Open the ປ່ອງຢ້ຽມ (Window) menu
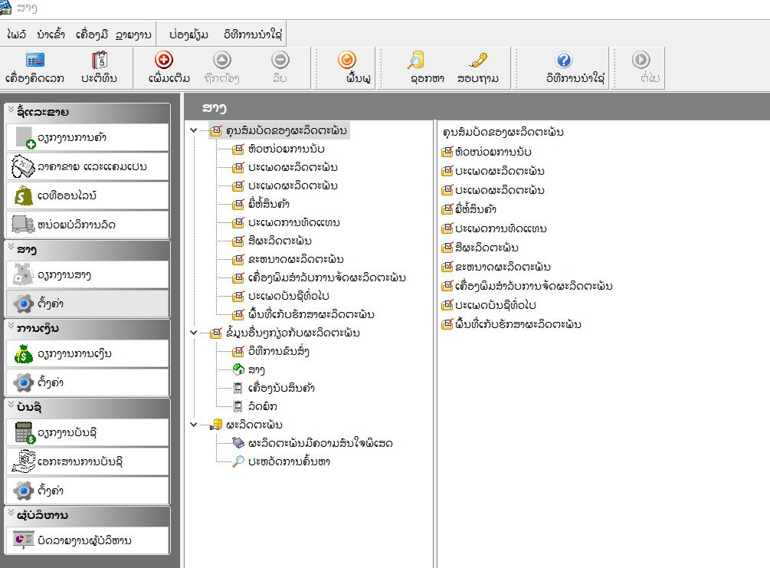The height and width of the screenshot is (568, 770). (188, 34)
